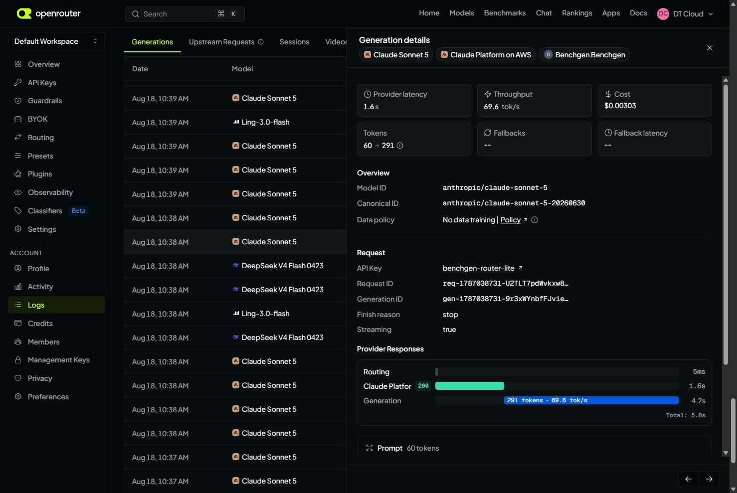This screenshot has width=737, height=493.
Task: Open the Plugins puzzle icon
Action: [x=18, y=174]
